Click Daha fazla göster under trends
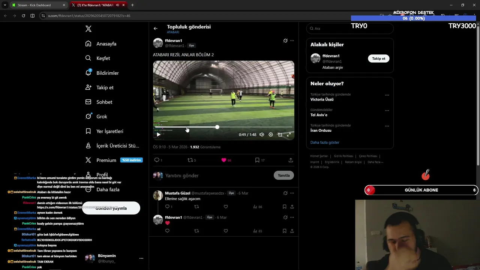 click(325, 142)
